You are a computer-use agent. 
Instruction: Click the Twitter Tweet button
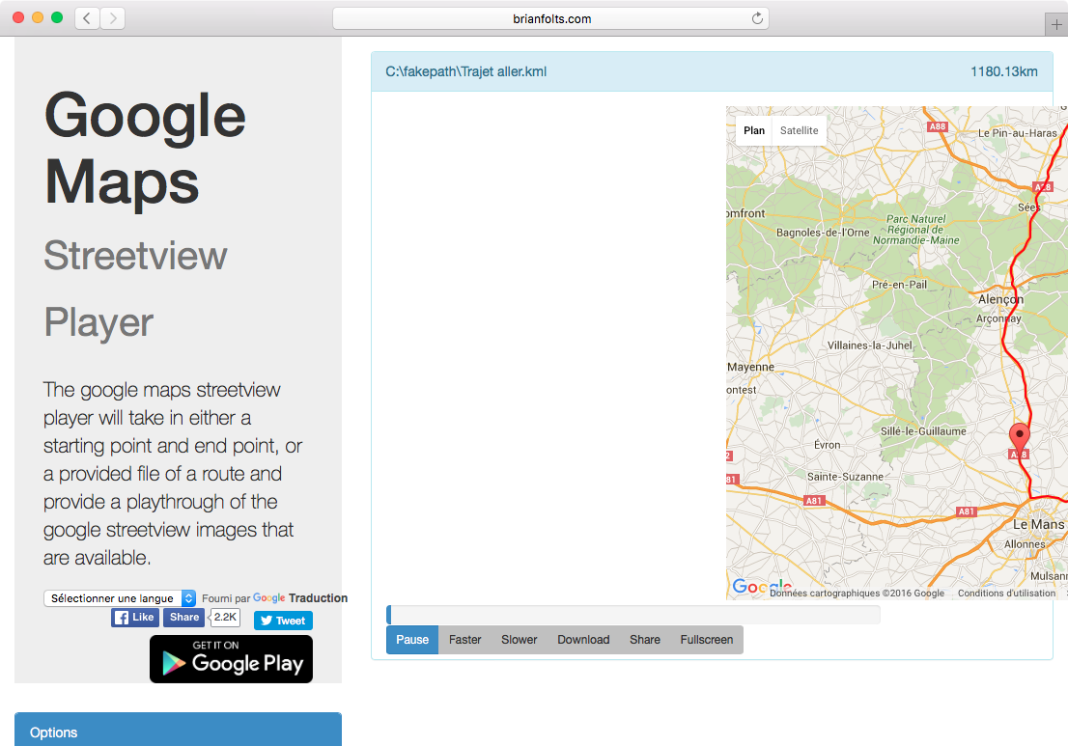click(x=283, y=621)
